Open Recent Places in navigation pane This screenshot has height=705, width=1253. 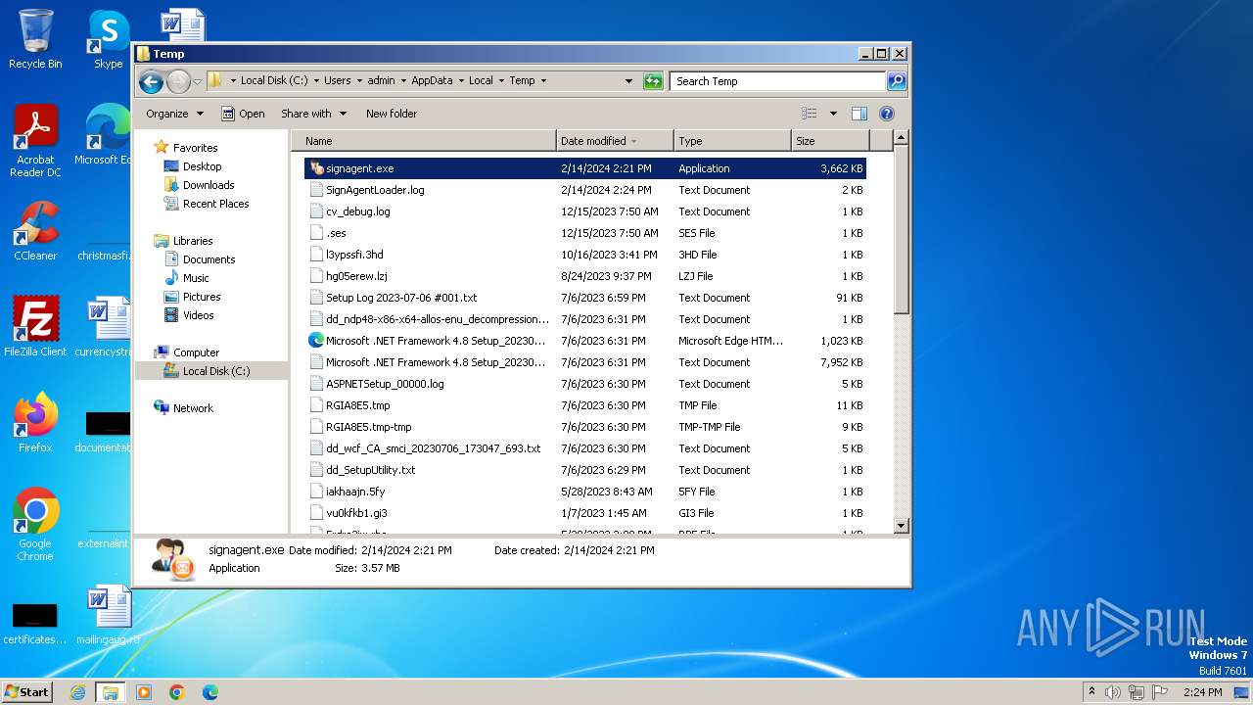pyautogui.click(x=215, y=204)
